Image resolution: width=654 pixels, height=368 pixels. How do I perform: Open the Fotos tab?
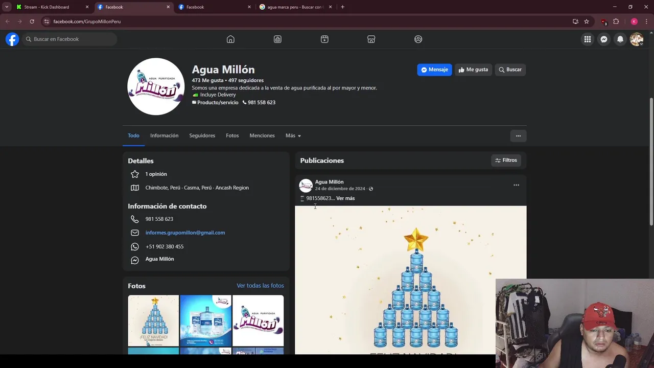coord(232,135)
